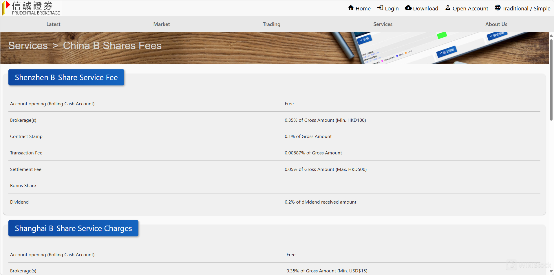Click the Login arrow icon
This screenshot has height=275, width=554.
380,8
